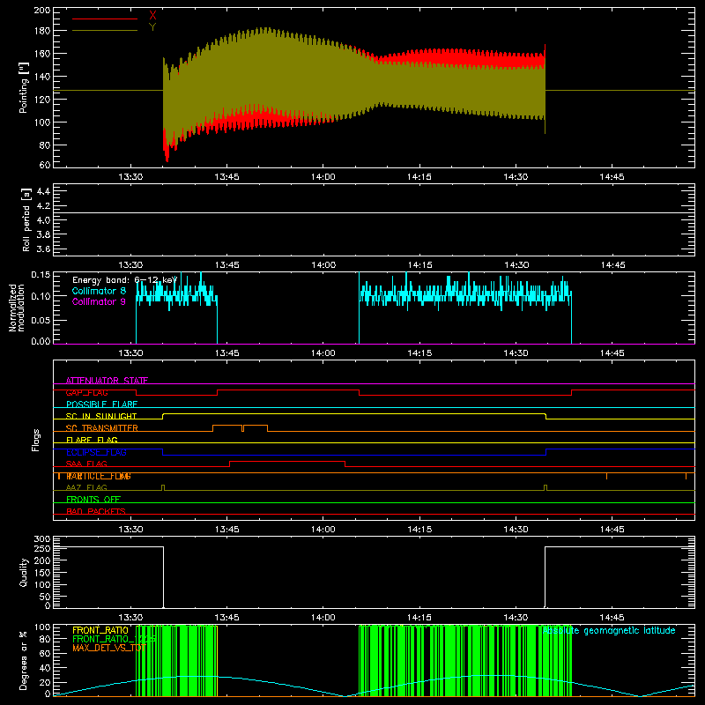This screenshot has height=705, width=705.
Task: Click 13:45 time label under Flags plot
Action: [227, 530]
